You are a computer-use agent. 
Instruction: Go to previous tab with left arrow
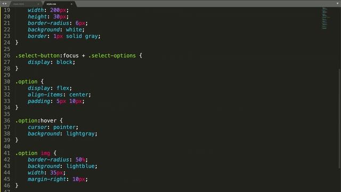pyautogui.click(x=3, y=4)
